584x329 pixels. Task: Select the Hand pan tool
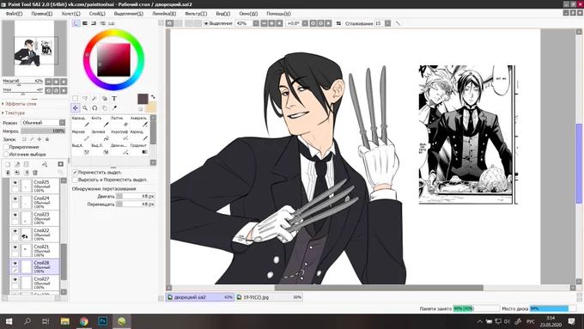(x=104, y=107)
